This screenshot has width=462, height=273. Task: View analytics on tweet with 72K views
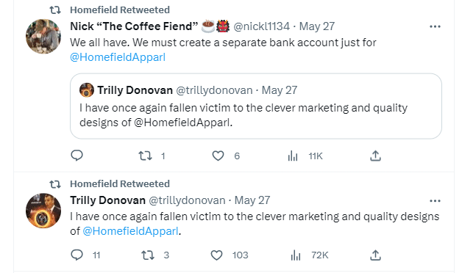296,255
